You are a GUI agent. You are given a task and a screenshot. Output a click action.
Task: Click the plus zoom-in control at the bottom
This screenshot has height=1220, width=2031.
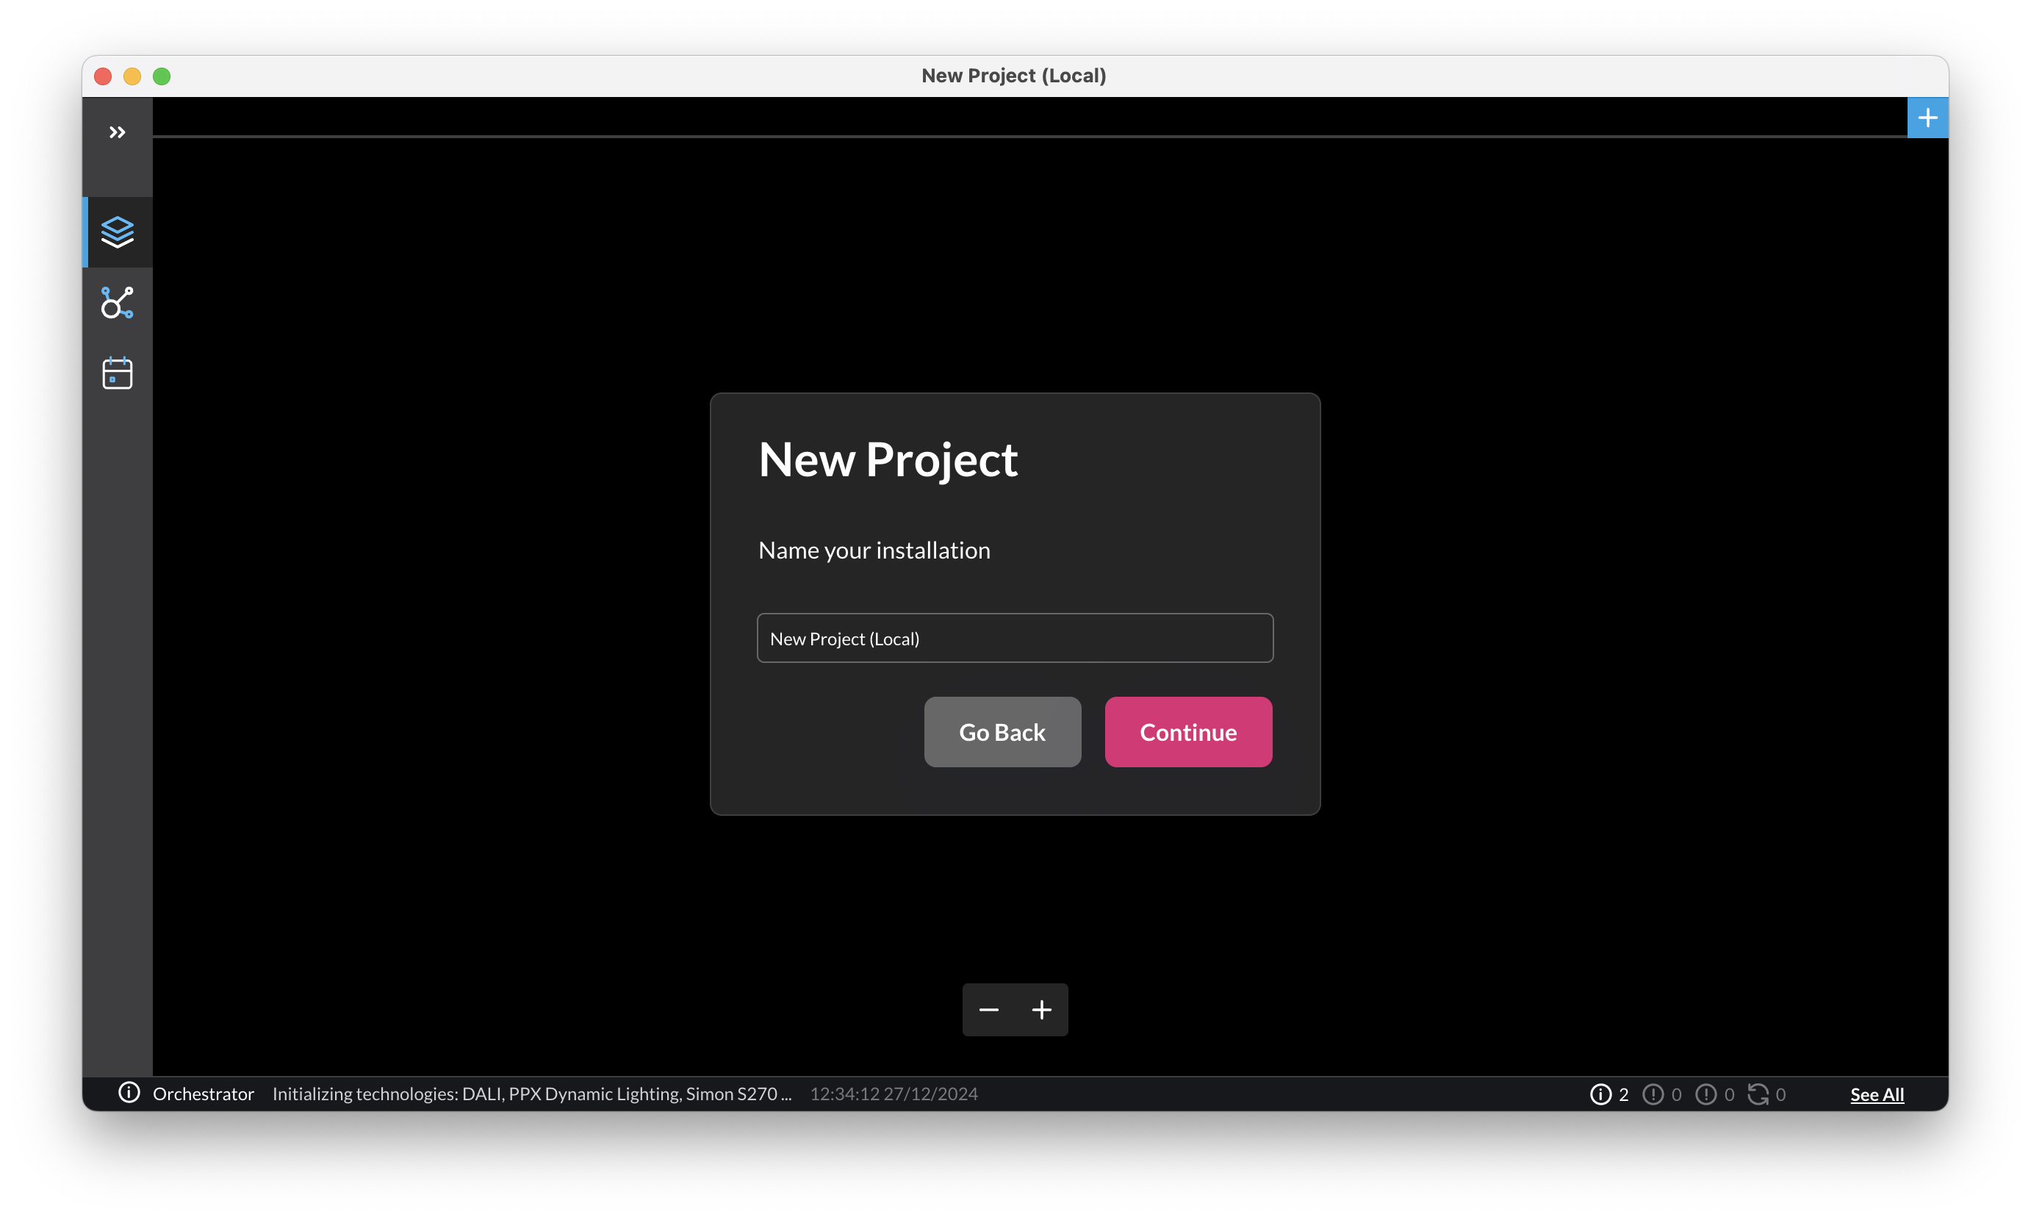(1041, 1010)
